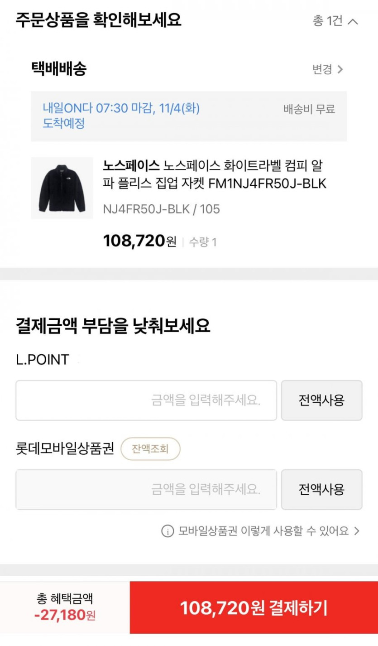The height and width of the screenshot is (646, 378).
Task: Tap the 총 혜택금액 -27,180원 summary
Action: coord(65,607)
